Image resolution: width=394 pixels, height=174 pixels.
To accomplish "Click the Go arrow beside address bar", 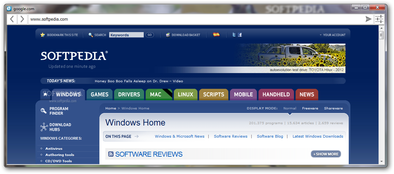I will pyautogui.click(x=369, y=19).
